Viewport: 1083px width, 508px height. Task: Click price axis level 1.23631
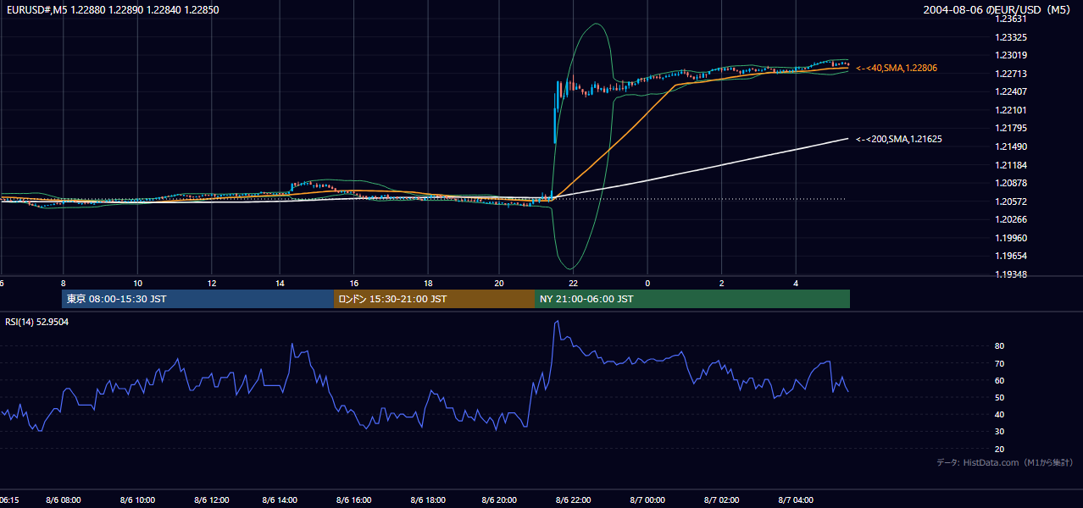1010,19
